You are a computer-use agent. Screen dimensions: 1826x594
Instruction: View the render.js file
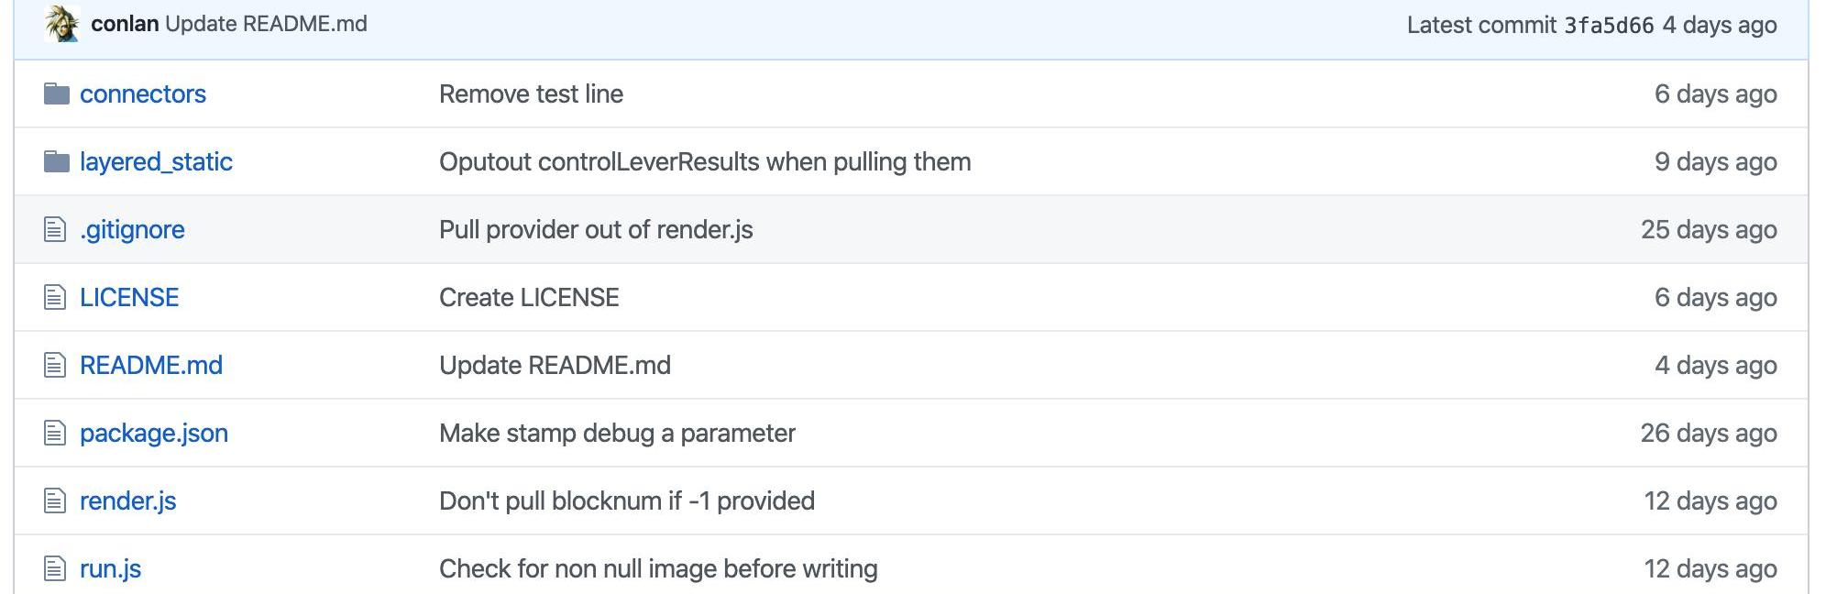(128, 500)
